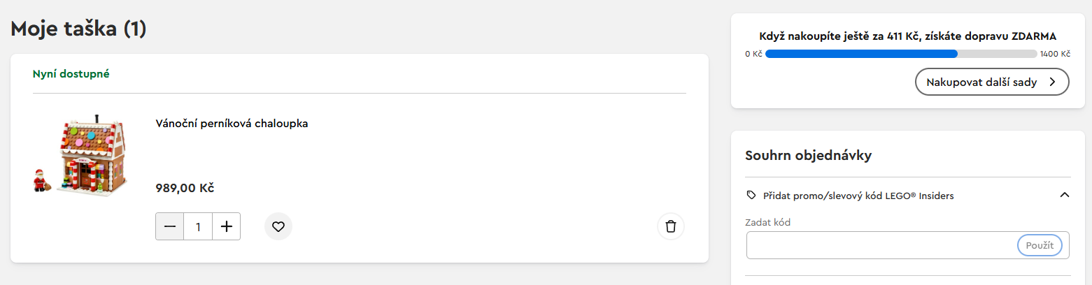
Task: Click the Souhrn objednávky heading
Action: click(808, 155)
